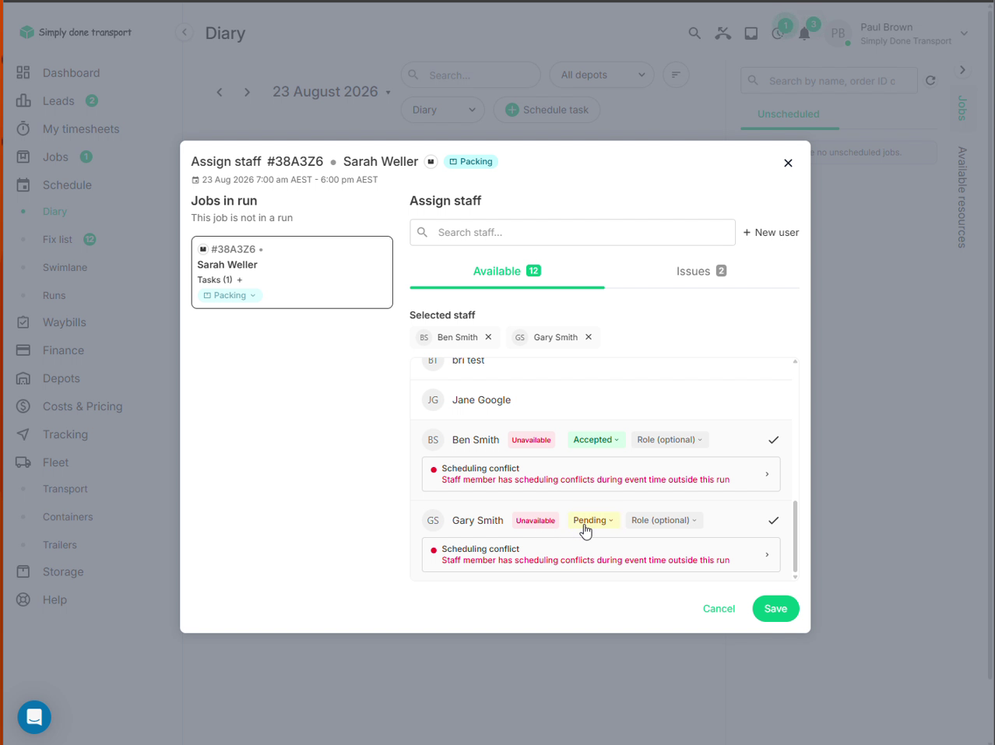Click refresh icon beside jobs search
Image resolution: width=995 pixels, height=745 pixels.
(930, 80)
